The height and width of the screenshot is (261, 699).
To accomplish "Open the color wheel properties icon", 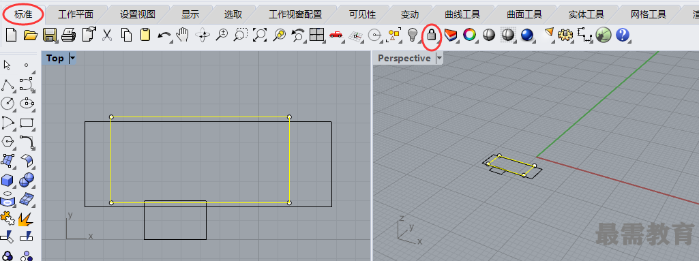I will (469, 35).
